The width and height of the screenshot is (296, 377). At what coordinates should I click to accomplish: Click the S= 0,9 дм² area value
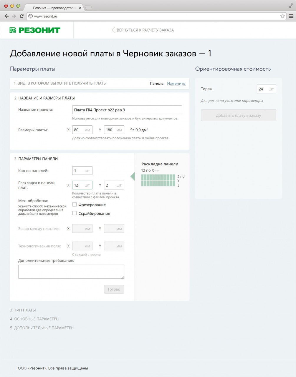coord(139,130)
